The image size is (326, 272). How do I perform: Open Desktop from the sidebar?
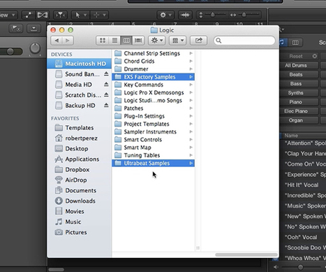[80, 149]
